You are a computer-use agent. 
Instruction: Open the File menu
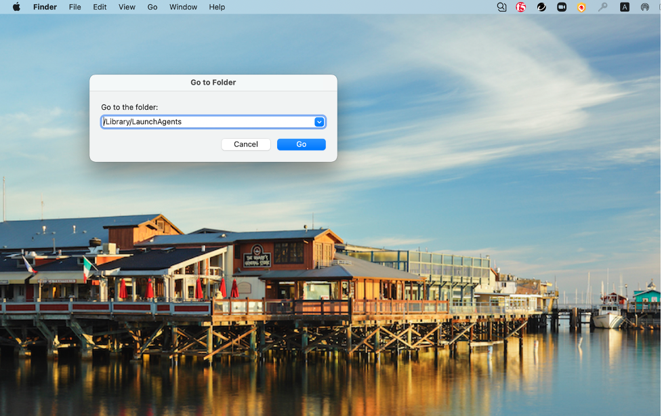click(75, 7)
